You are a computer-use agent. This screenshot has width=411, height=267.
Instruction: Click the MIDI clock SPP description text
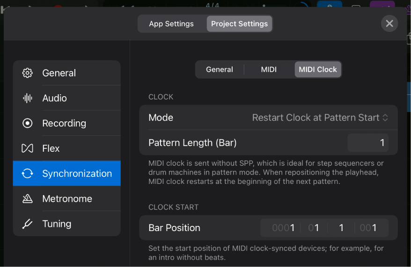coord(266,172)
